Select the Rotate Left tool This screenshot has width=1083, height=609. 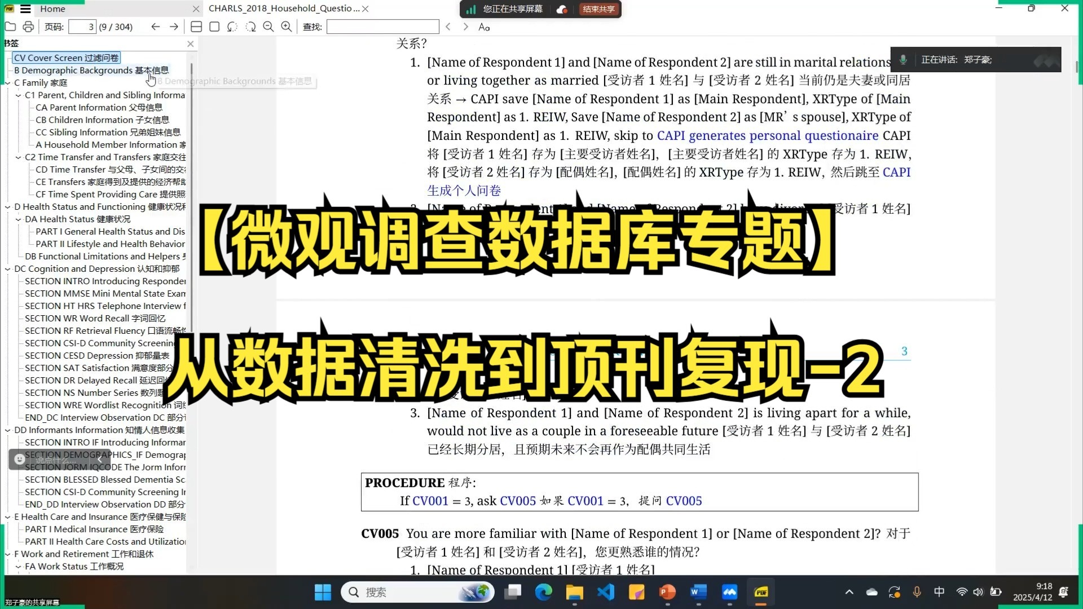(x=232, y=27)
